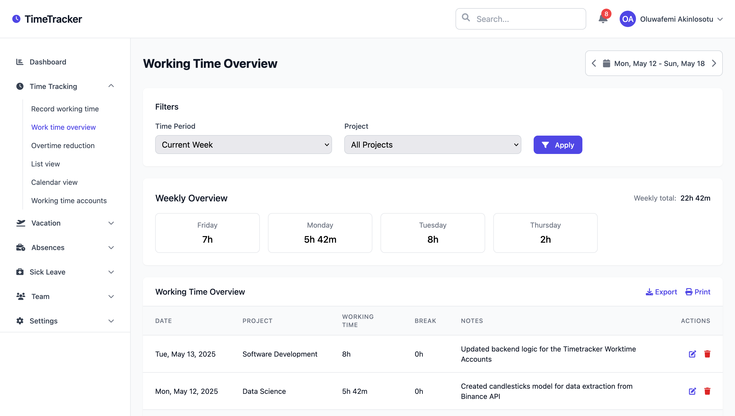735x416 pixels.
Task: Select the Tuesday 8h card
Action: pos(433,233)
